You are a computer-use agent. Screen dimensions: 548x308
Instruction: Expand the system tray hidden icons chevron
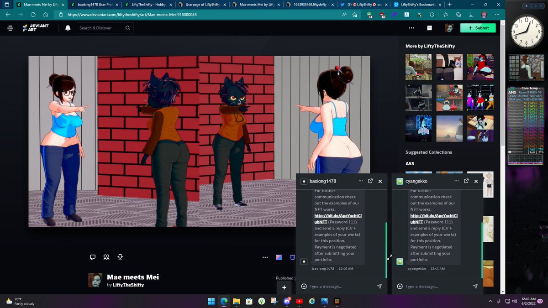[490, 301]
